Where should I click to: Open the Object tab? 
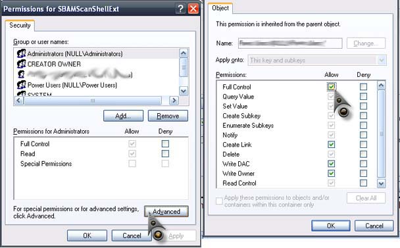220,8
